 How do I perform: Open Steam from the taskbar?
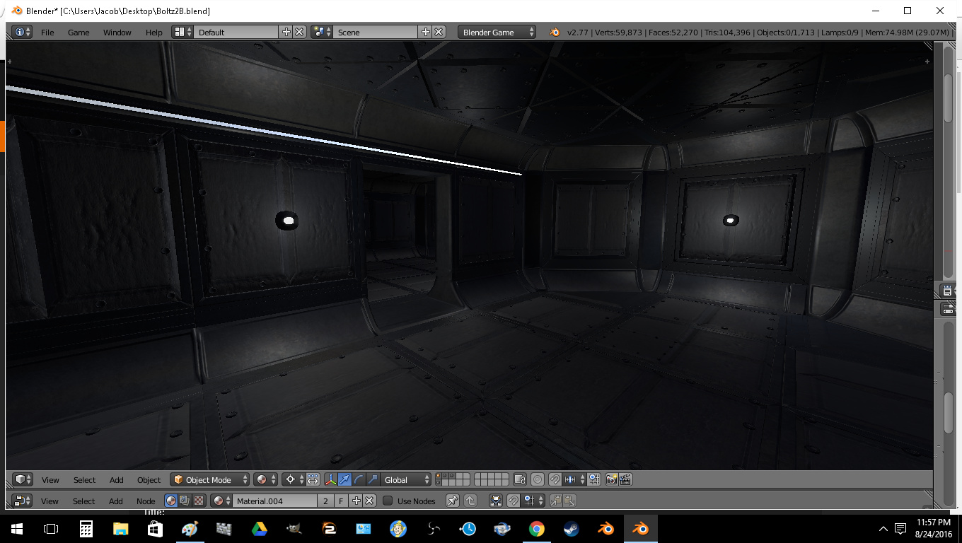point(572,528)
